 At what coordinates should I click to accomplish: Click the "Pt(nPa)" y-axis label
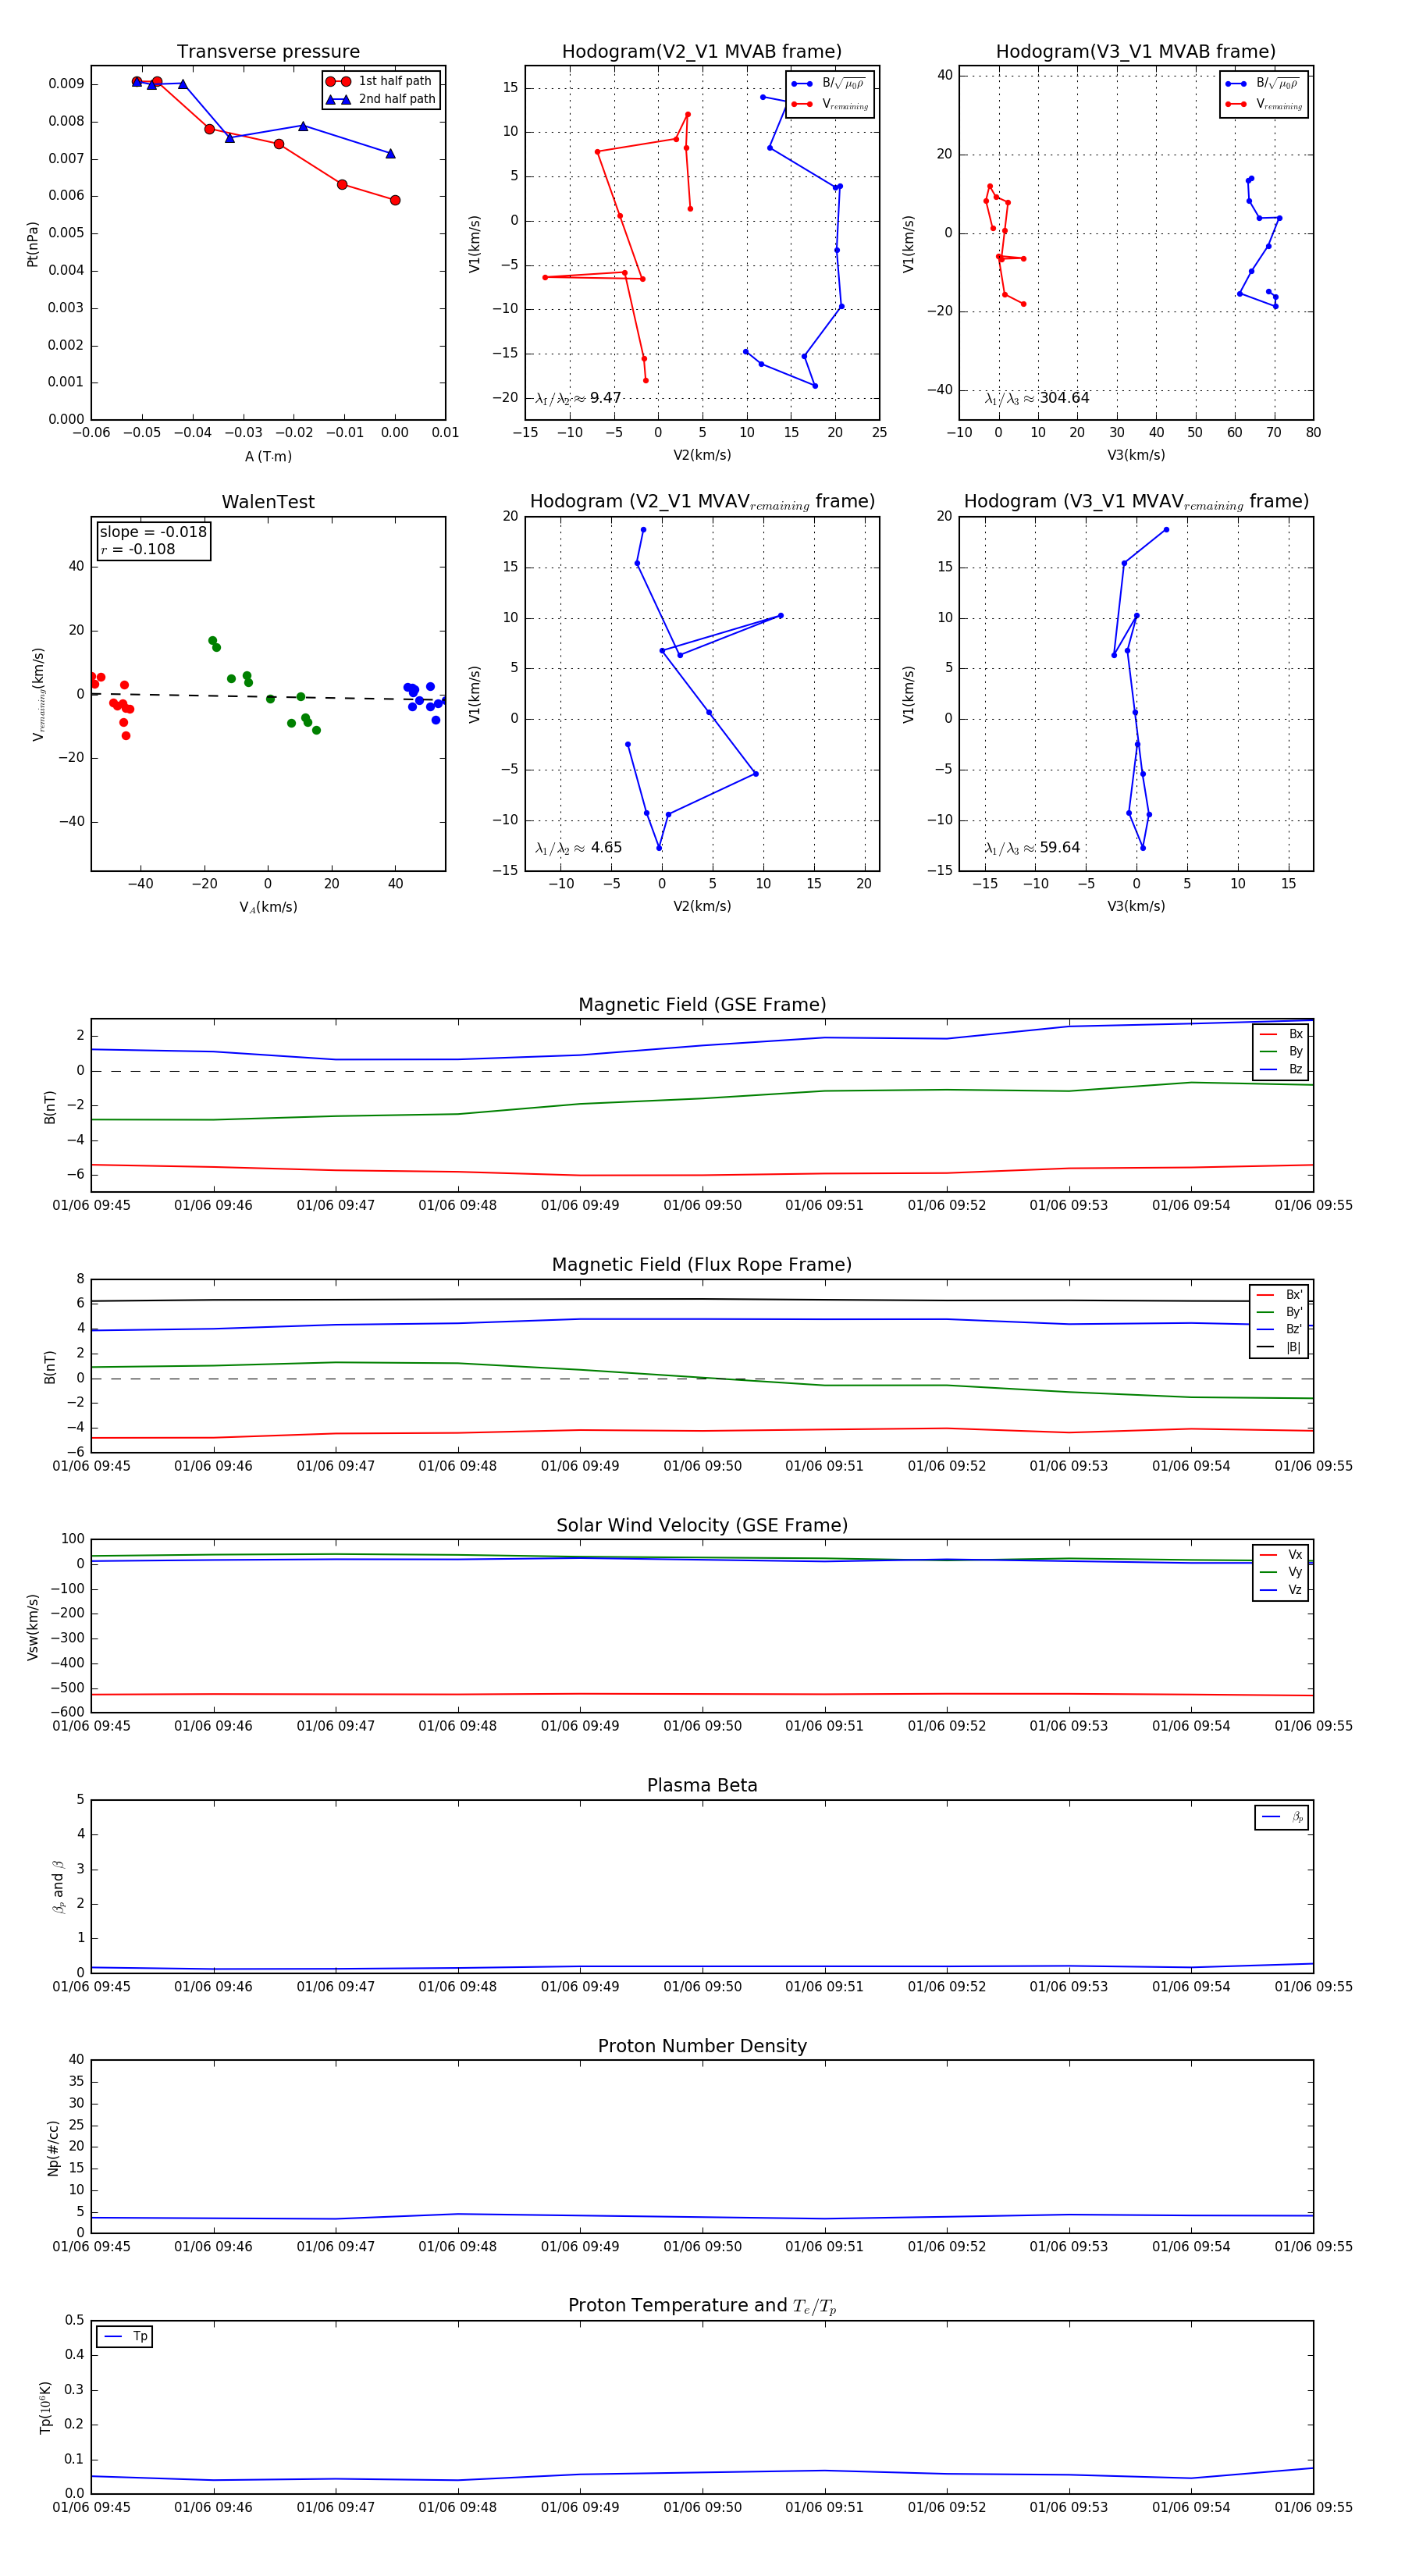click(33, 244)
